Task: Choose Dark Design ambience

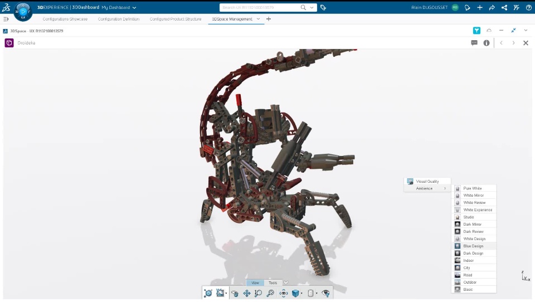Action: [x=474, y=253]
